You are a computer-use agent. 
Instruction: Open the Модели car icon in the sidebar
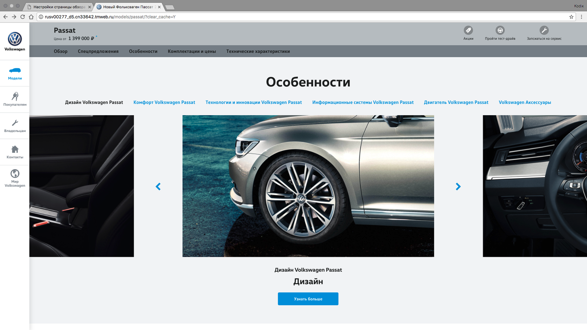15,70
